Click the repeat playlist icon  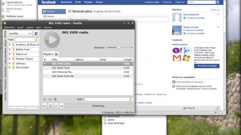click(x=50, y=99)
